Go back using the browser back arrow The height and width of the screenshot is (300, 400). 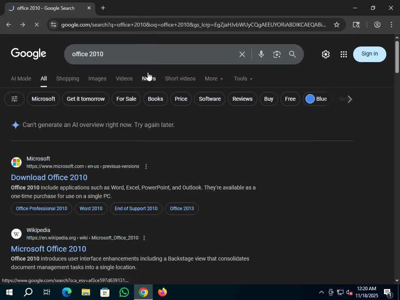click(x=9, y=25)
